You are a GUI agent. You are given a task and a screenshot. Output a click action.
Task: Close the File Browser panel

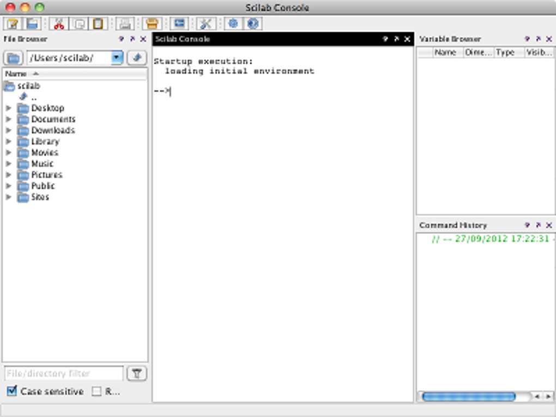tap(143, 39)
